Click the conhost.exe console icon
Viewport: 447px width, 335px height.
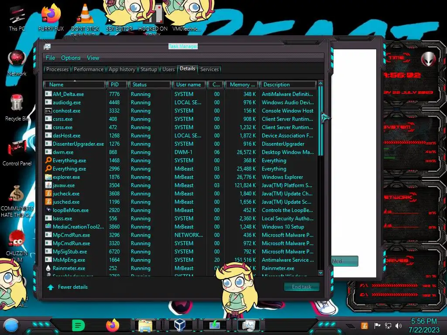(x=48, y=110)
